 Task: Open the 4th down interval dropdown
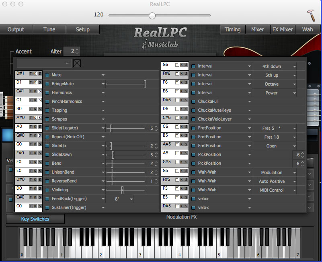pyautogui.click(x=274, y=66)
